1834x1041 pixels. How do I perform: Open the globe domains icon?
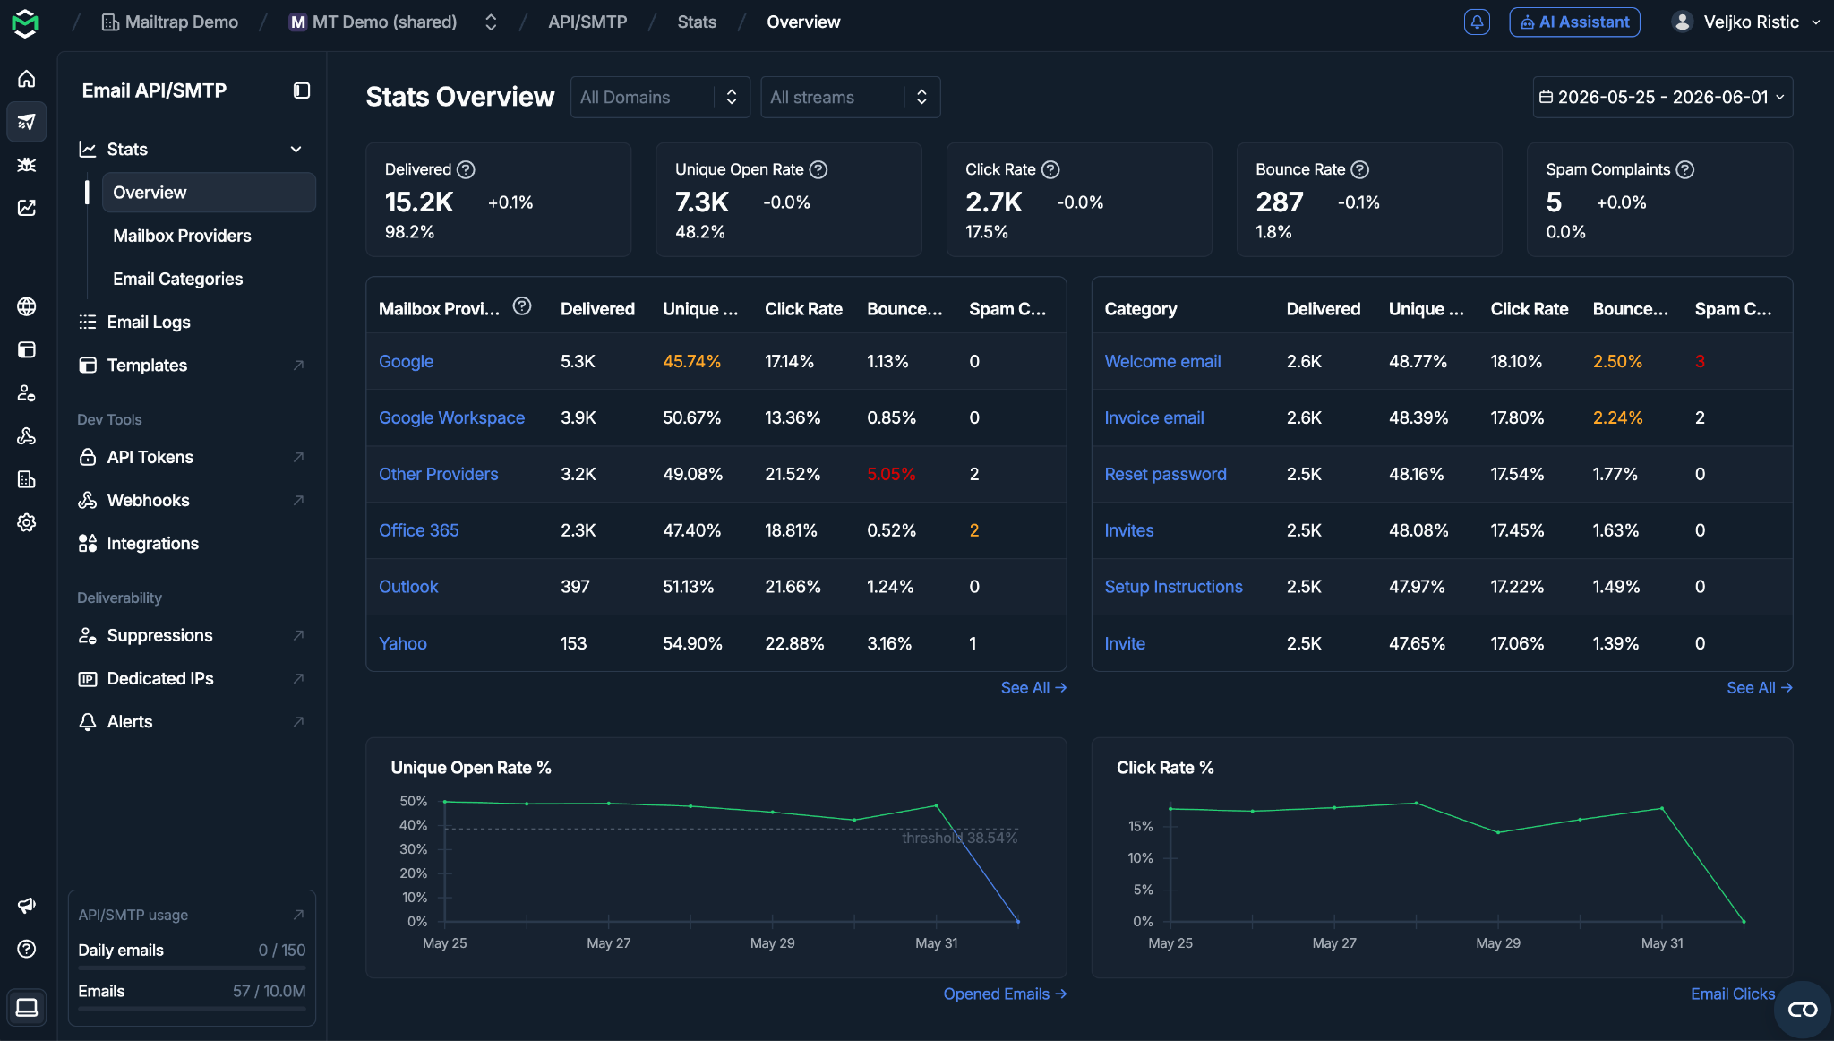click(x=27, y=306)
